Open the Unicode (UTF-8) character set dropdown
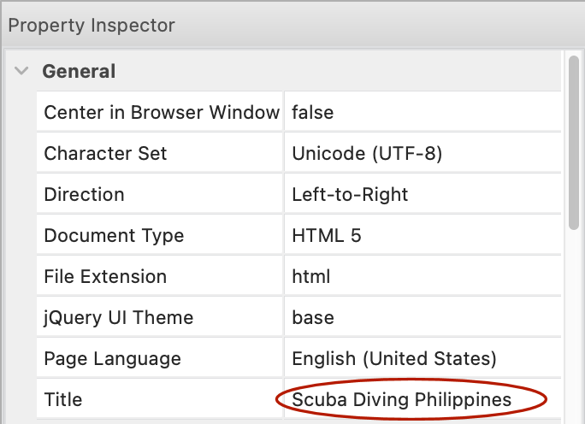This screenshot has height=424, width=585. pos(367,154)
